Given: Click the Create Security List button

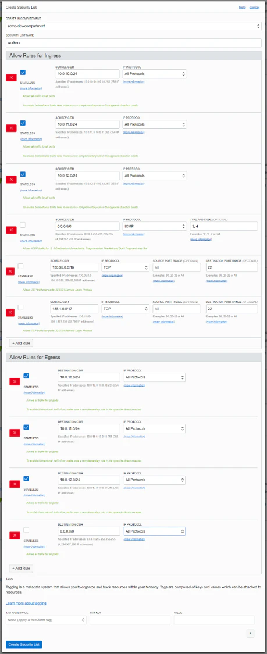Looking at the screenshot, I should (24, 644).
